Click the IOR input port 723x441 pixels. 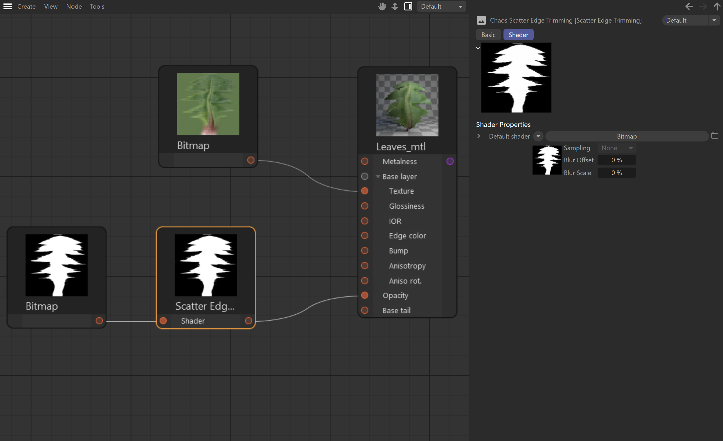pyautogui.click(x=365, y=221)
